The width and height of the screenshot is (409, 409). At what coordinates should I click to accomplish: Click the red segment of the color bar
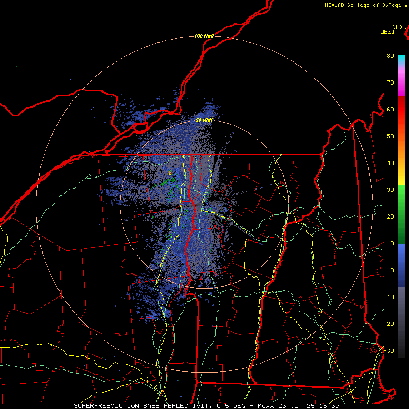click(x=401, y=110)
